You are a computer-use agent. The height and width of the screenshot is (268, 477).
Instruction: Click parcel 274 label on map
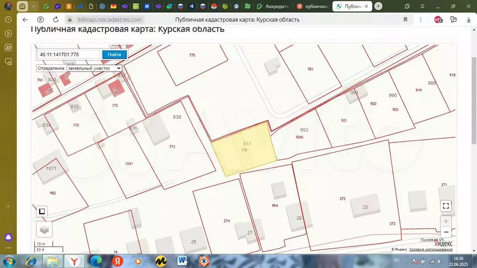tap(227, 221)
